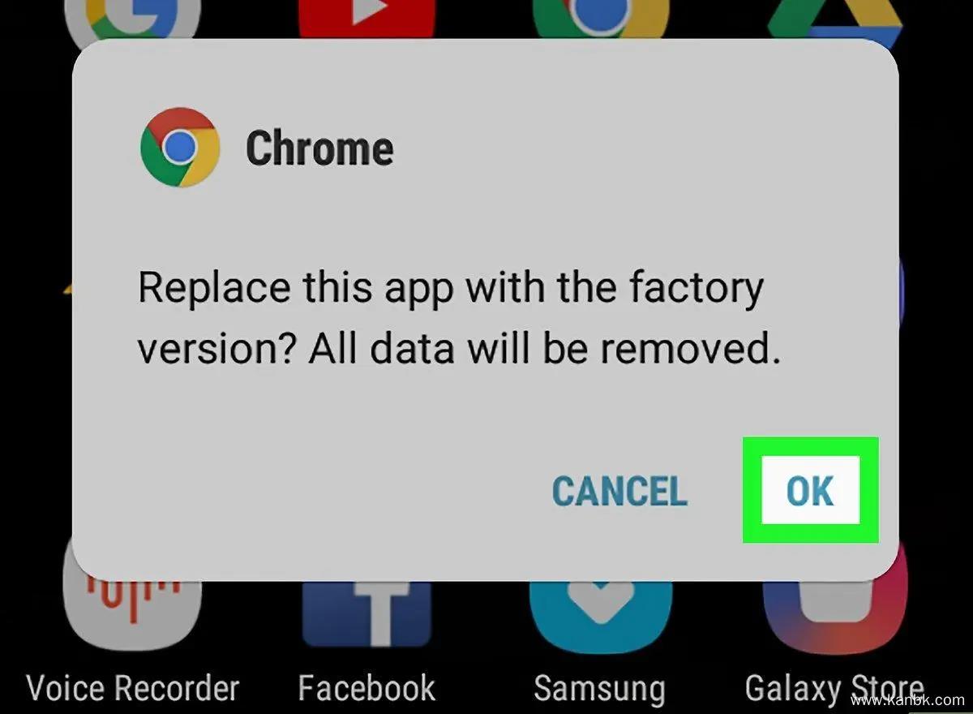
Task: Open the Samsung folder icon
Action: click(601, 613)
